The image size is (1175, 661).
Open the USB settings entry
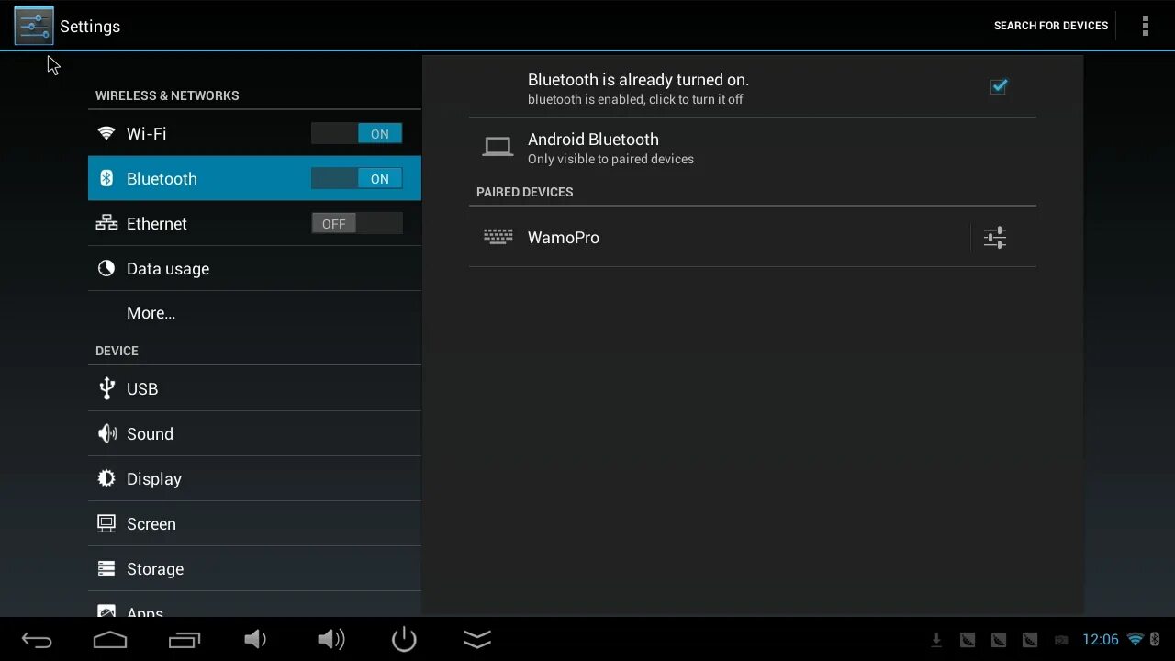(x=254, y=388)
